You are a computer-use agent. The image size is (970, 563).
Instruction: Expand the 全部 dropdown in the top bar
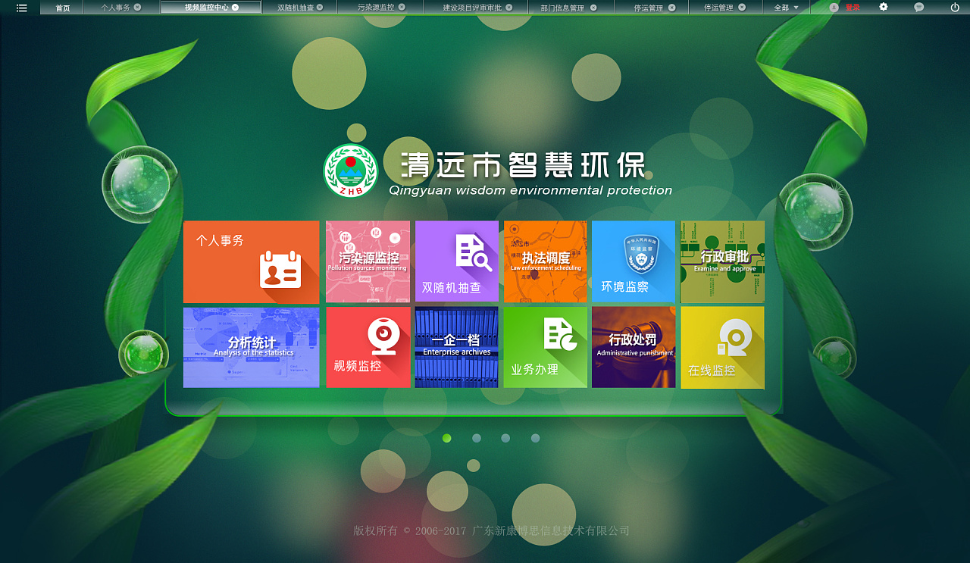pyautogui.click(x=785, y=7)
